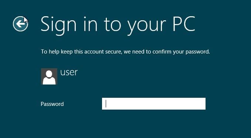This screenshot has height=138, width=251.
Task: Click "To help keep this account secure" text
Action: [x=82, y=52]
